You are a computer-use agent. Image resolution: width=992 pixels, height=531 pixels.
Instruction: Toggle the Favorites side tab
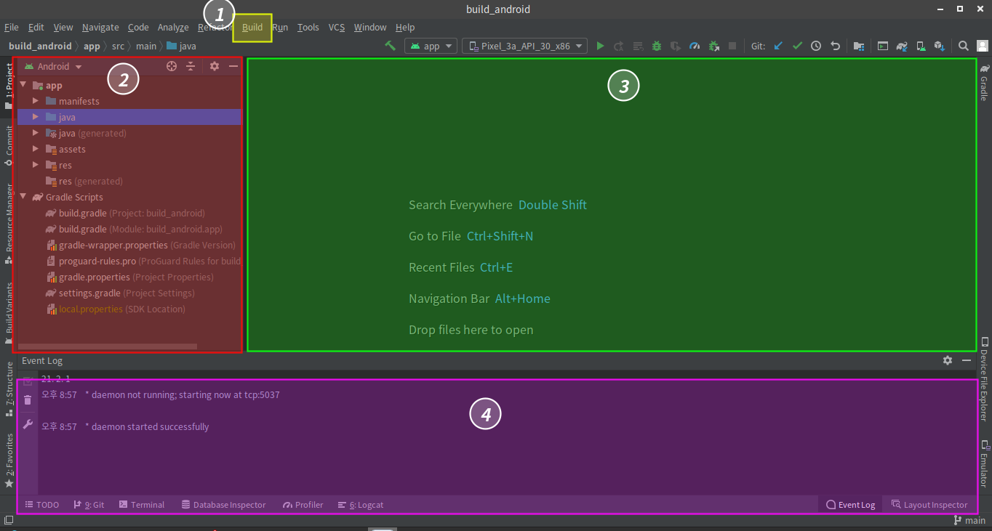[9, 460]
